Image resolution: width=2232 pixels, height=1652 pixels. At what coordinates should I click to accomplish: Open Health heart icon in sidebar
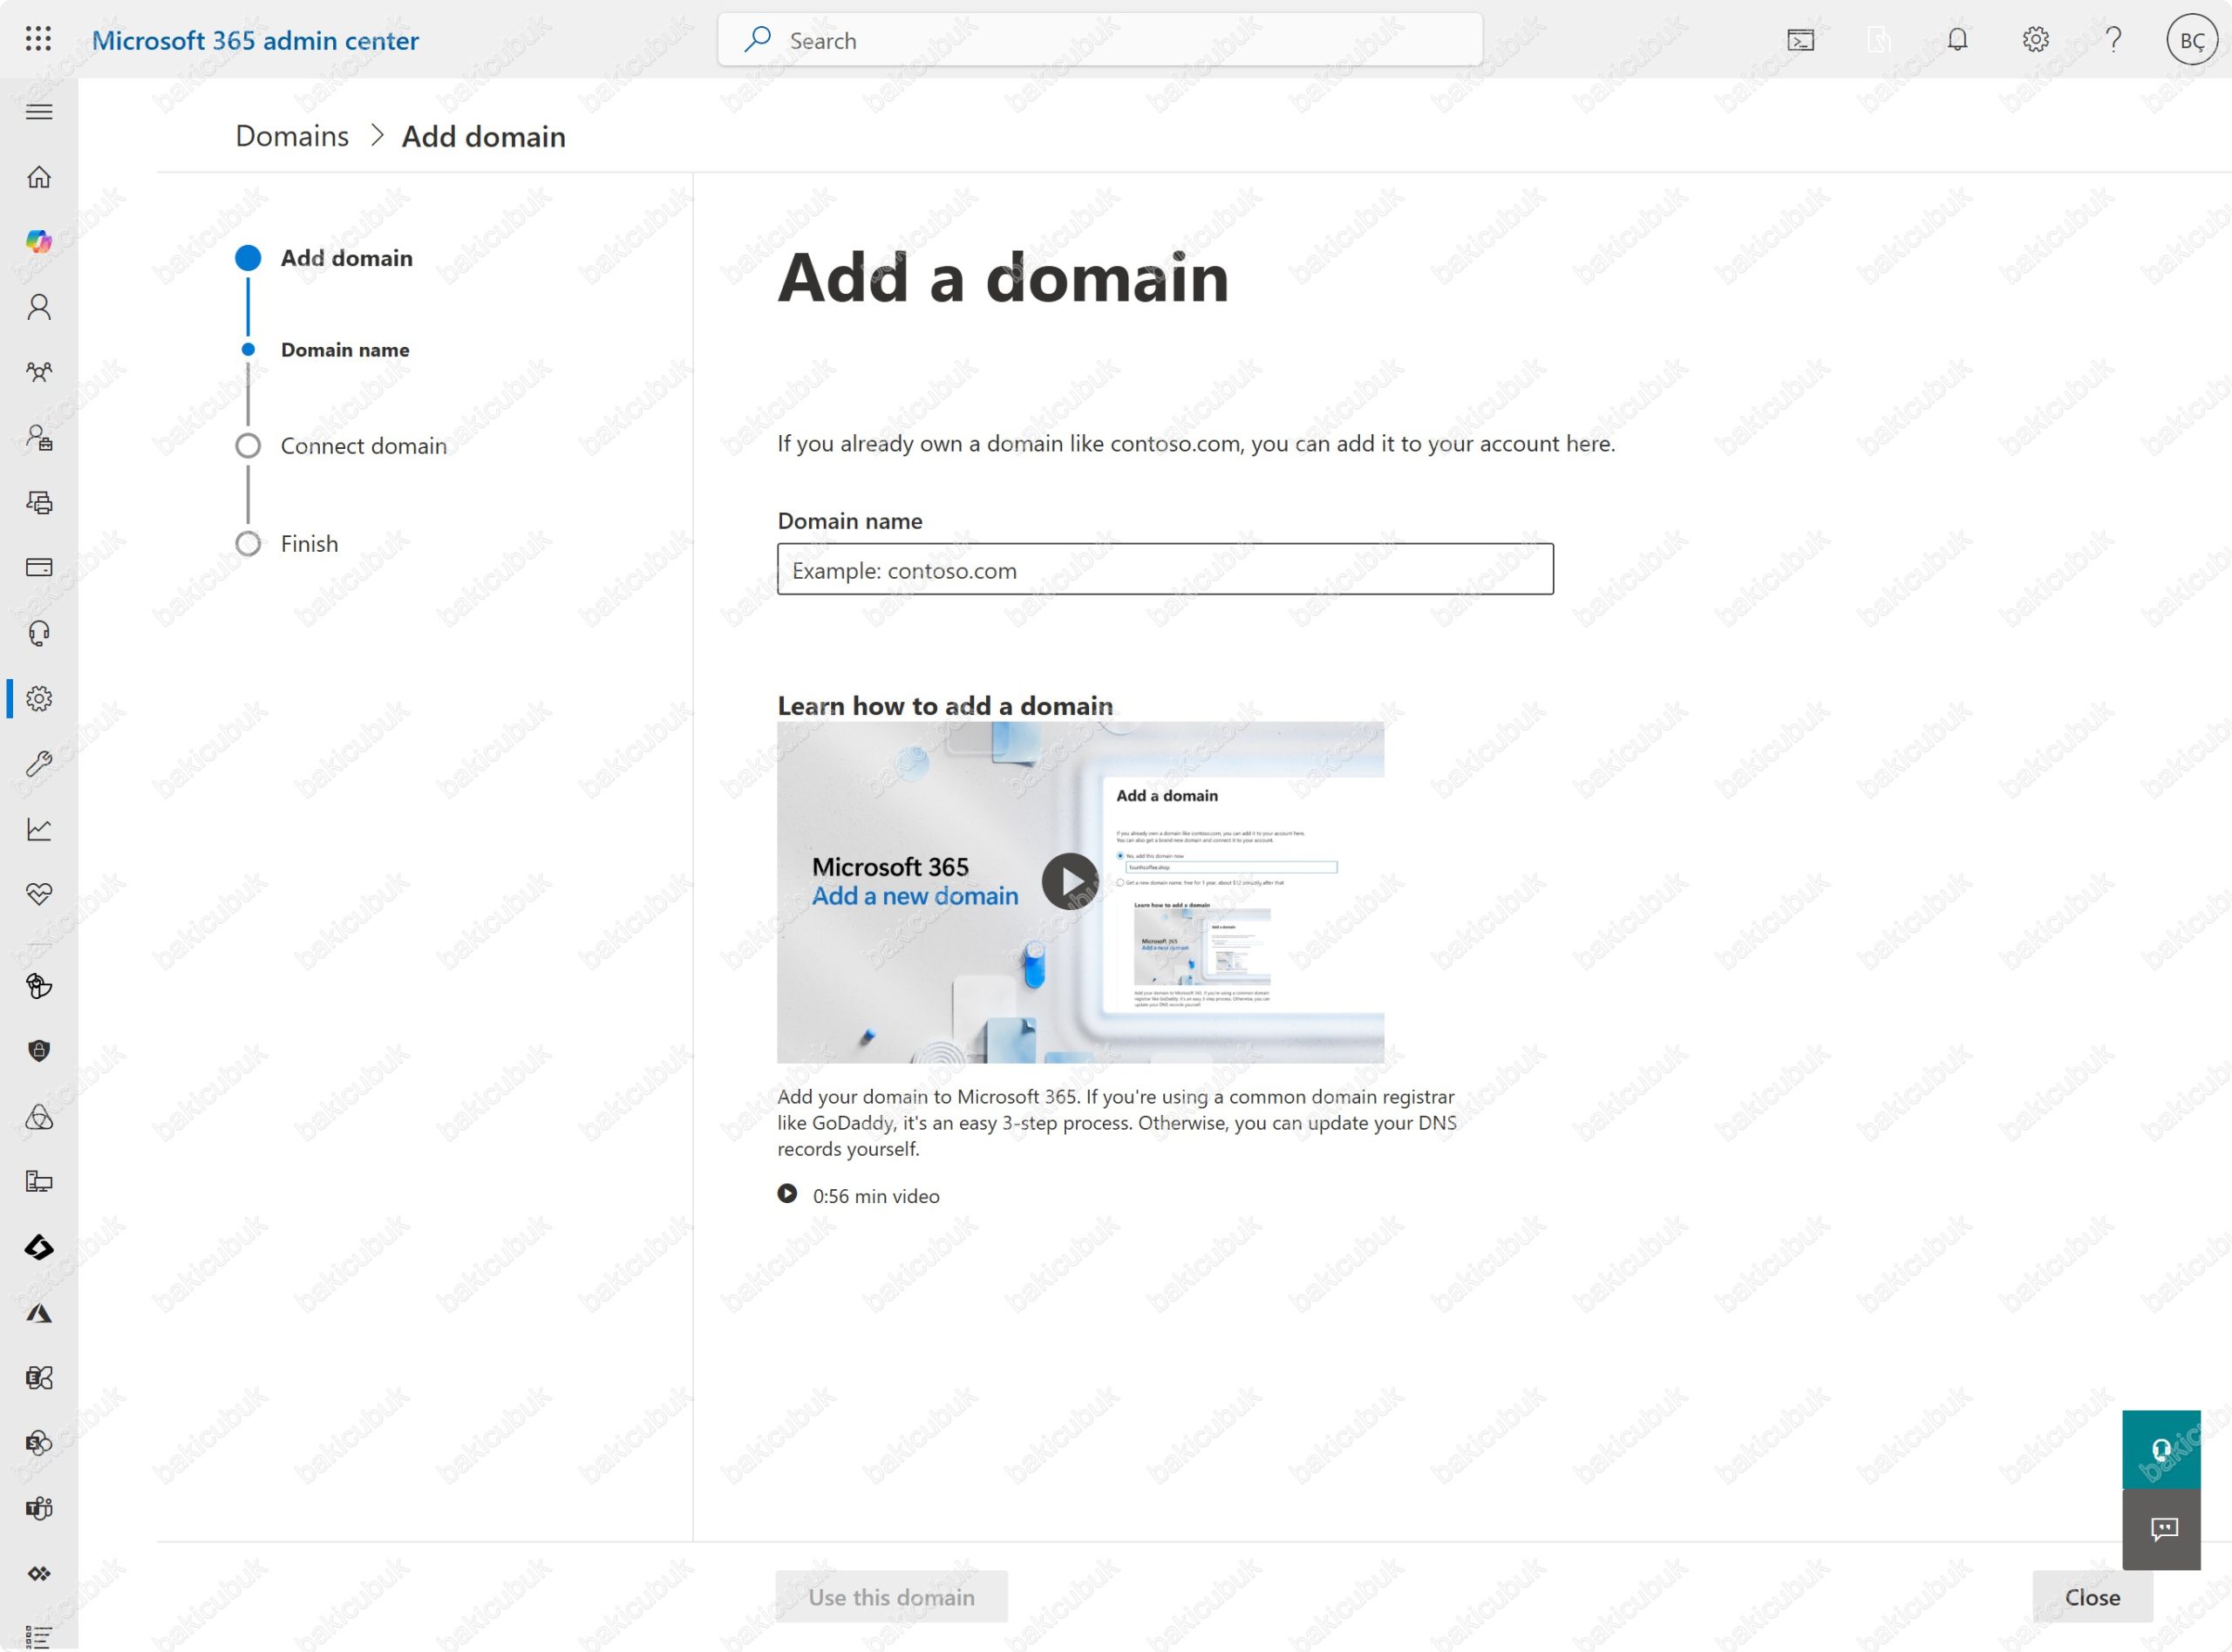click(39, 893)
